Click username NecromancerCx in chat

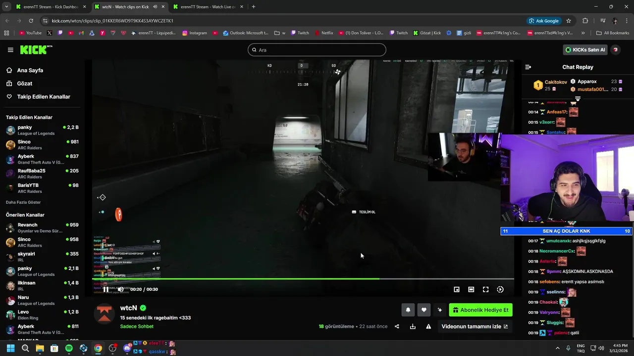557,251
